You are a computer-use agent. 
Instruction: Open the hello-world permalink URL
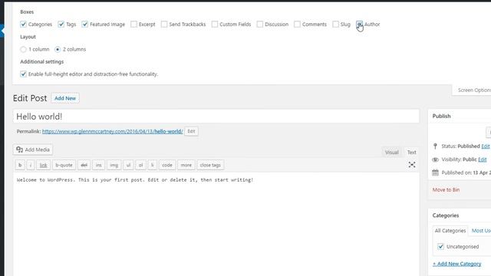(113, 131)
